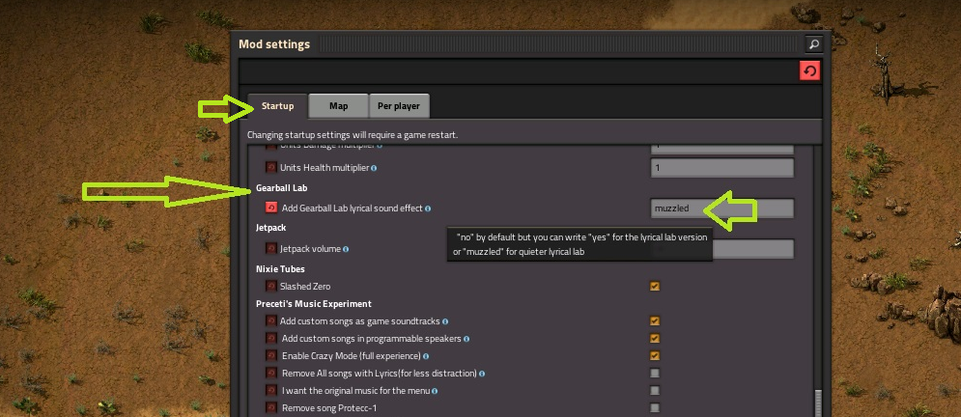Info icon next to Units Health multiplier
The width and height of the screenshot is (961, 417).
[x=374, y=168]
